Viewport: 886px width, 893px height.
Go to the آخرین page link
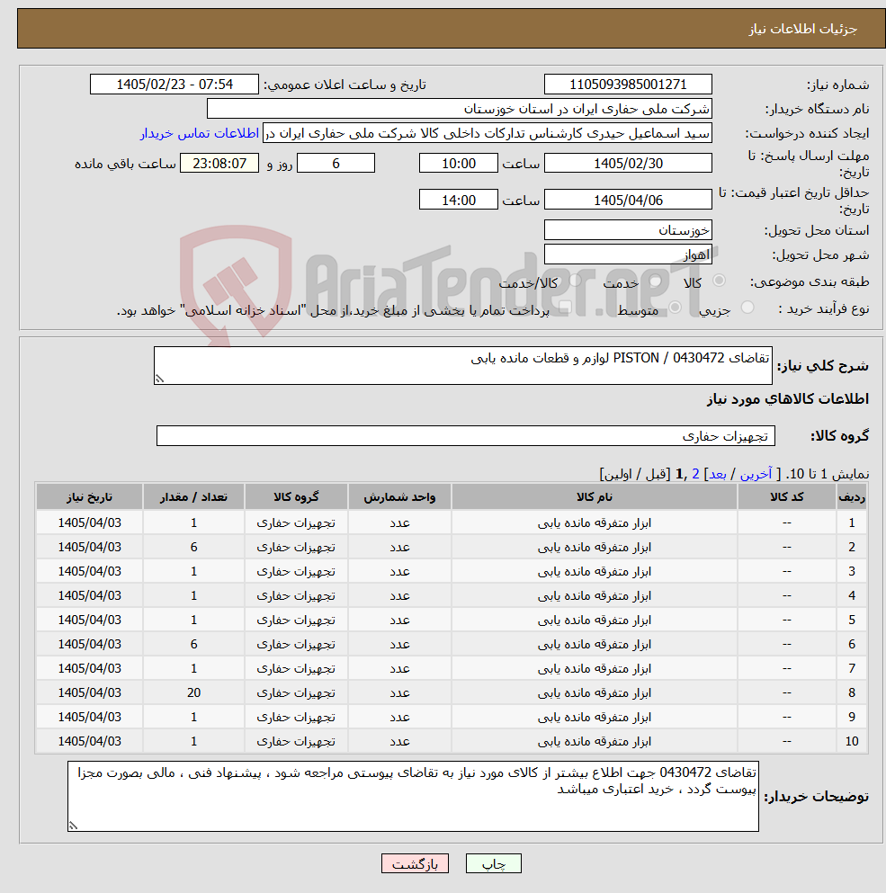click(x=756, y=474)
